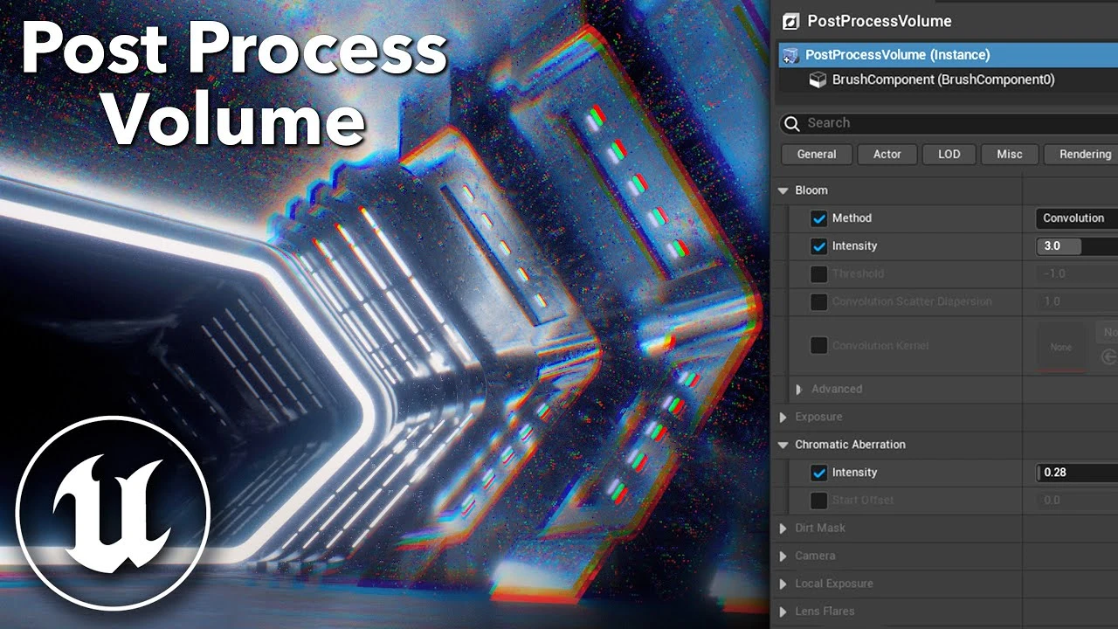
Task: Select the Misc filter tab
Action: pos(1010,155)
